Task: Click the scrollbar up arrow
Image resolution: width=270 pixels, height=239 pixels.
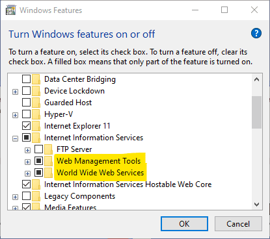Action: click(x=257, y=79)
